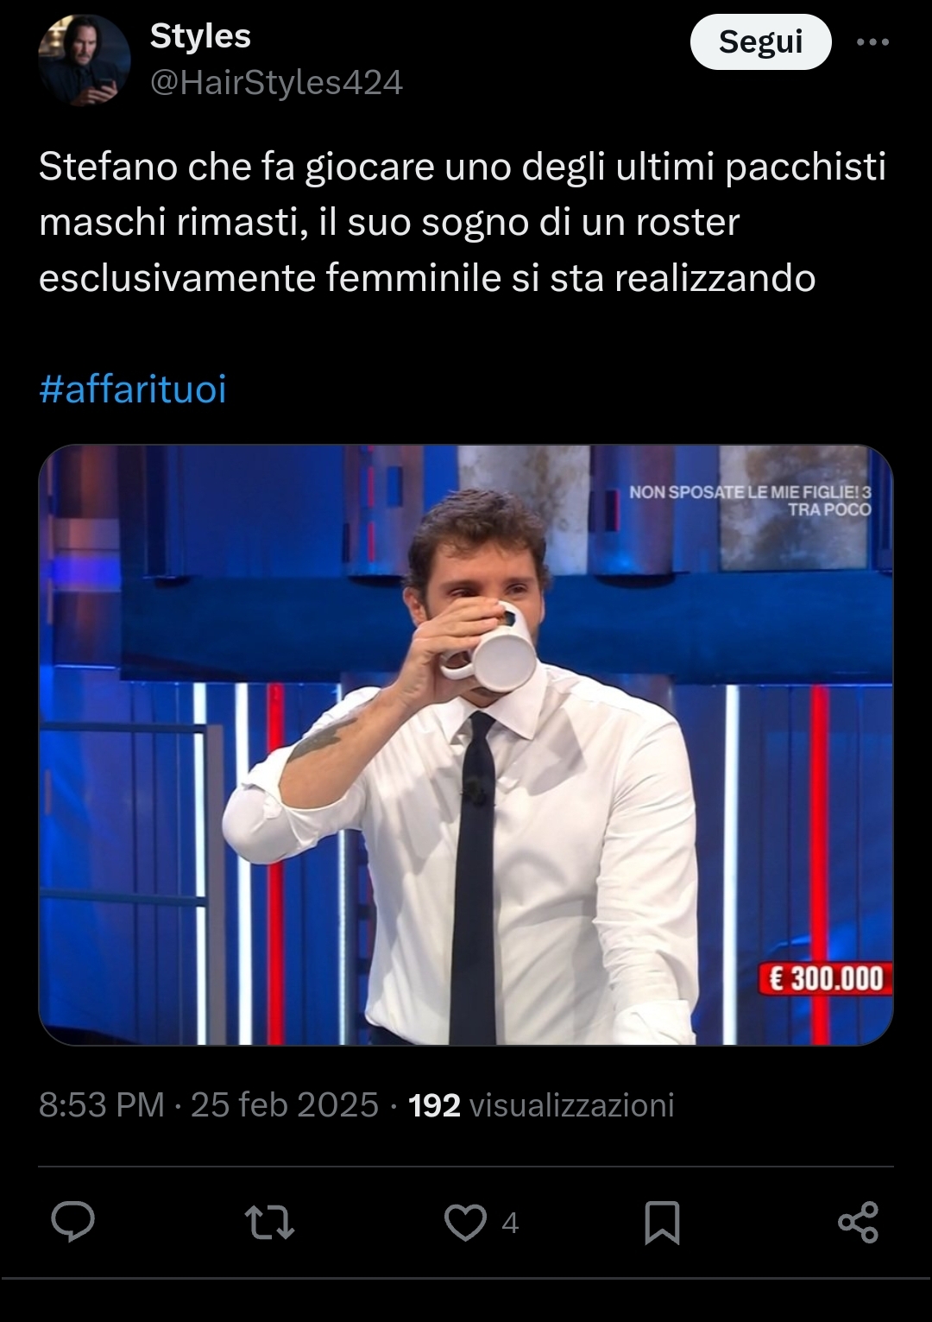Open the Styles profile avatar
Screen dimensions: 932x1322
[84, 60]
